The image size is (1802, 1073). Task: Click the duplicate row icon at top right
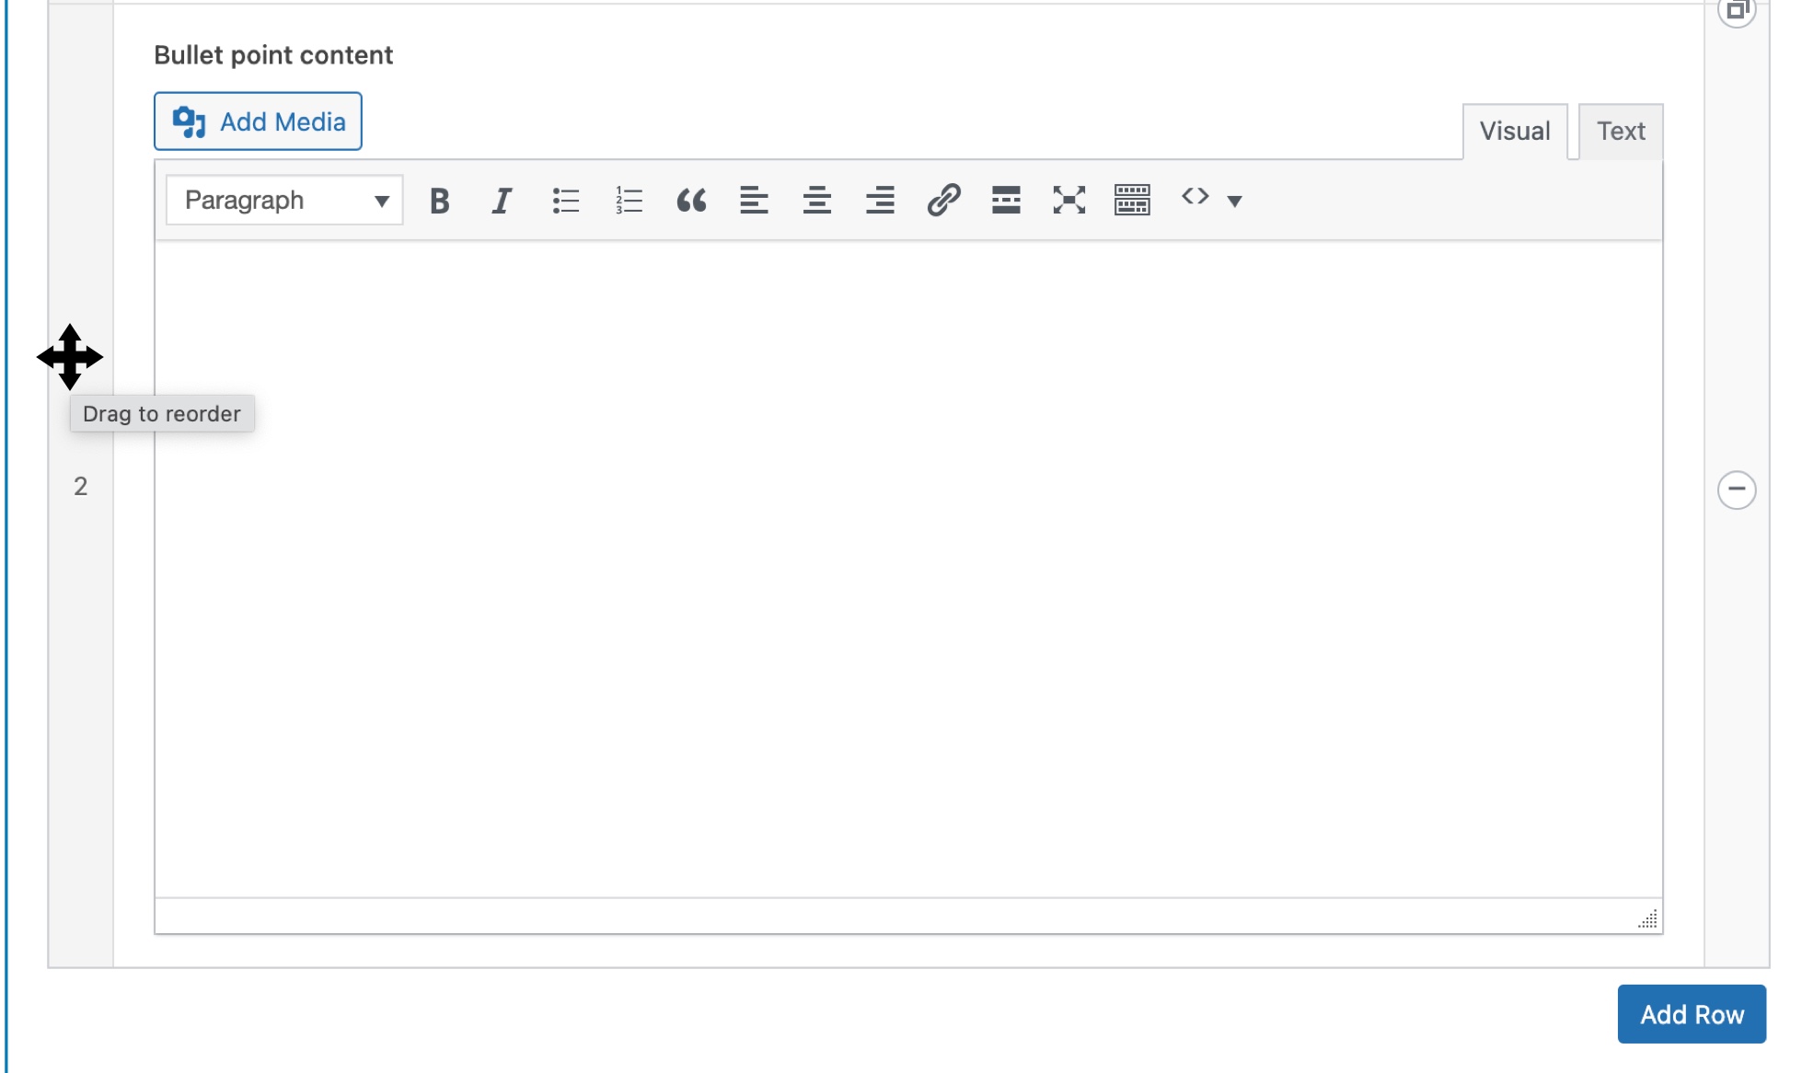1737,10
